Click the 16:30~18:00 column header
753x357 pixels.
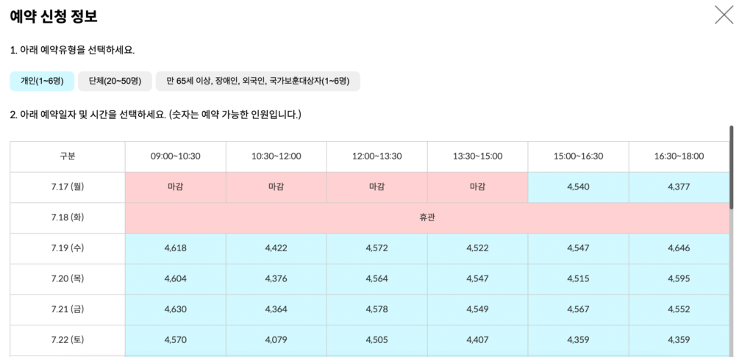pyautogui.click(x=679, y=156)
